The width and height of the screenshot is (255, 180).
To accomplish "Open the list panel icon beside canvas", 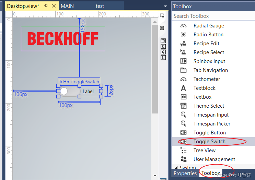I will (163, 40).
